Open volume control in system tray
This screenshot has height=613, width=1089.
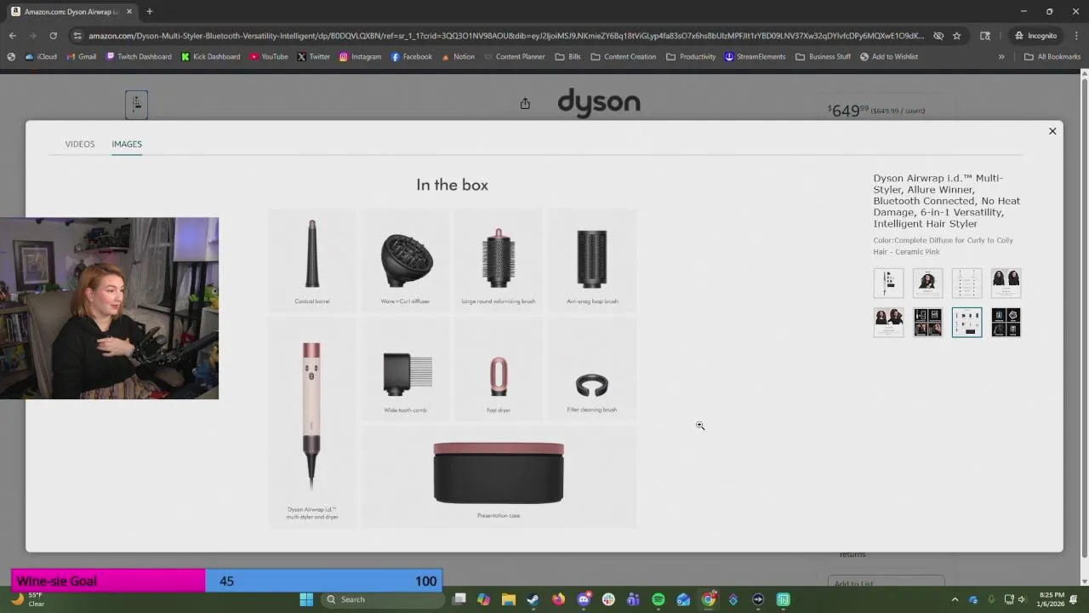point(1022,599)
